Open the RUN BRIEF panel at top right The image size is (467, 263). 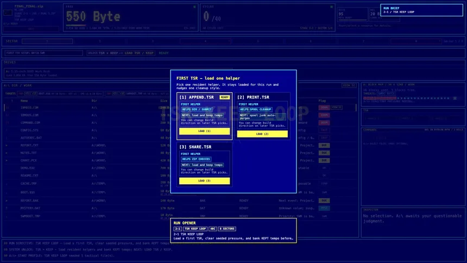click(x=421, y=10)
